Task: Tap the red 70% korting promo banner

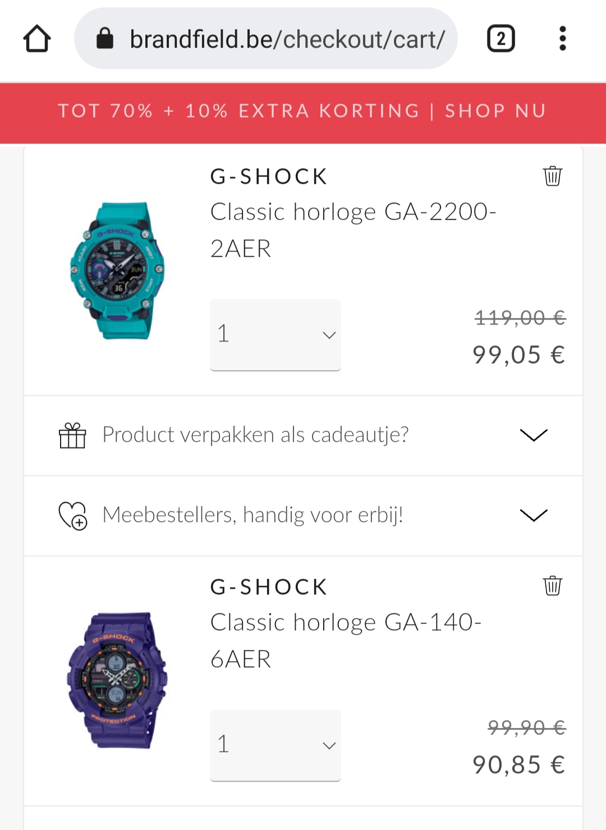Action: [x=303, y=111]
